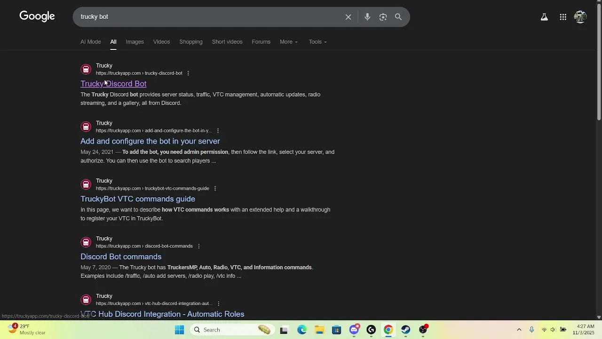Open Steam from taskbar
Screen dimensions: 602x339
[x=406, y=330]
